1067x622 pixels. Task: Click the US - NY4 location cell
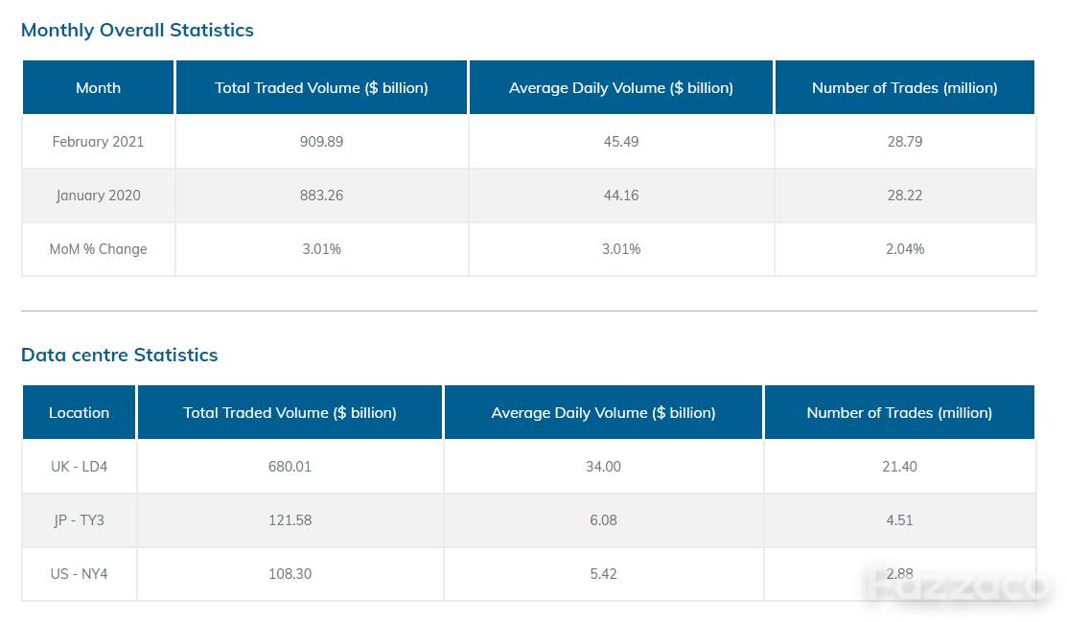click(x=79, y=574)
